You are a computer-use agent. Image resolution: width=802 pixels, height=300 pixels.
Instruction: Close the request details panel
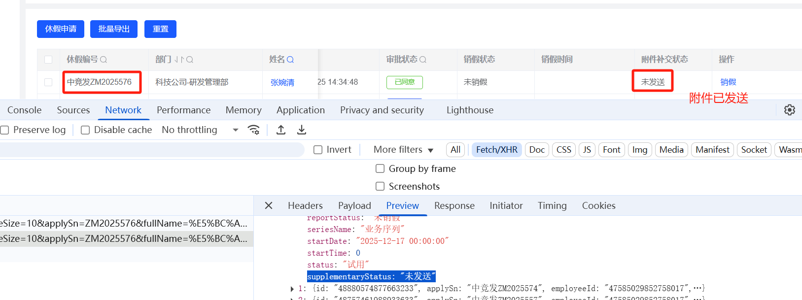point(269,205)
